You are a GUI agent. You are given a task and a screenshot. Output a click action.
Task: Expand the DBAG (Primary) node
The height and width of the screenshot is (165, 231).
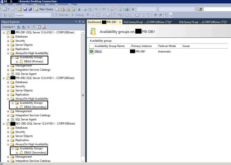point(17,62)
